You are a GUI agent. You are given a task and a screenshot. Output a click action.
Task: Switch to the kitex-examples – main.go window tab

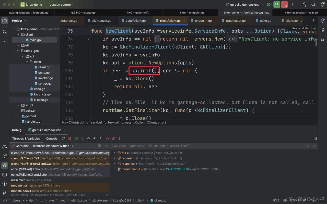(301, 12)
